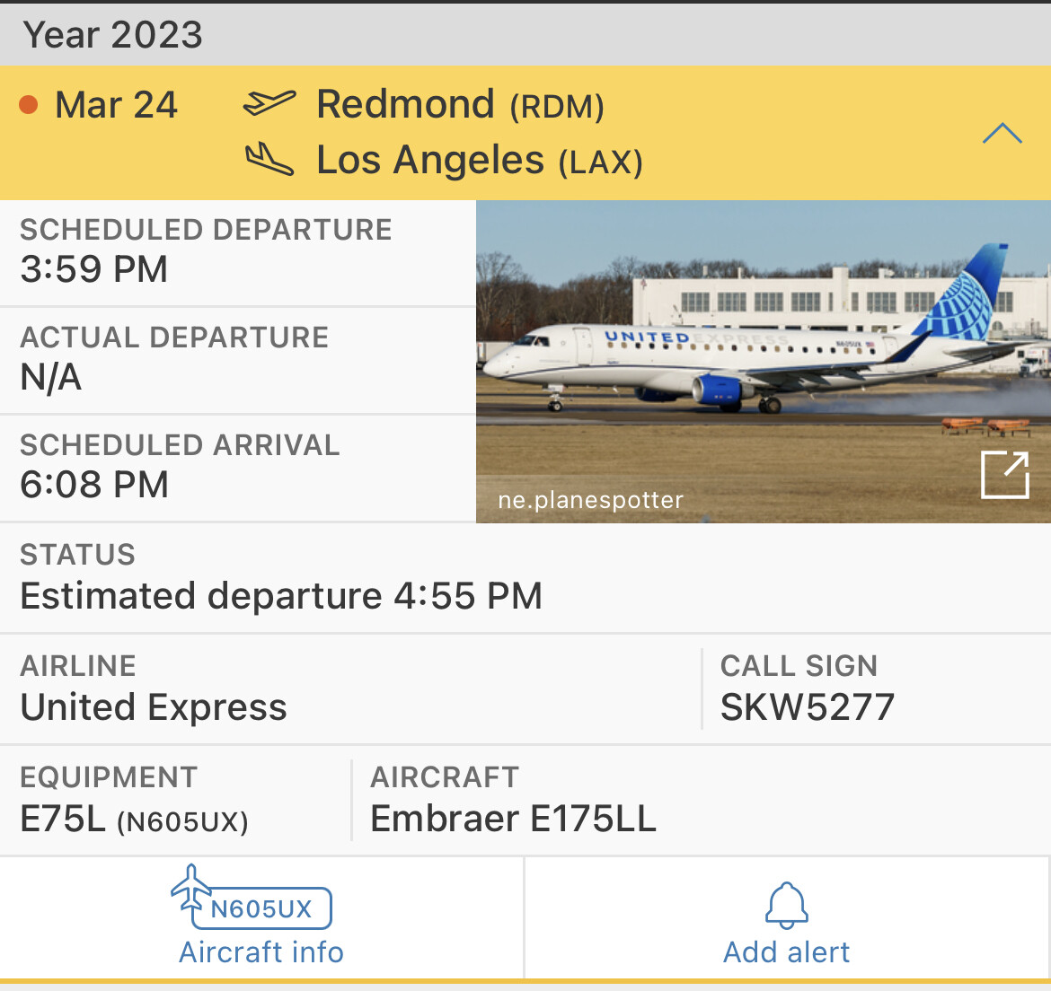Image resolution: width=1051 pixels, height=991 pixels.
Task: Tap the SKW5277 call sign value
Action: 807,707
